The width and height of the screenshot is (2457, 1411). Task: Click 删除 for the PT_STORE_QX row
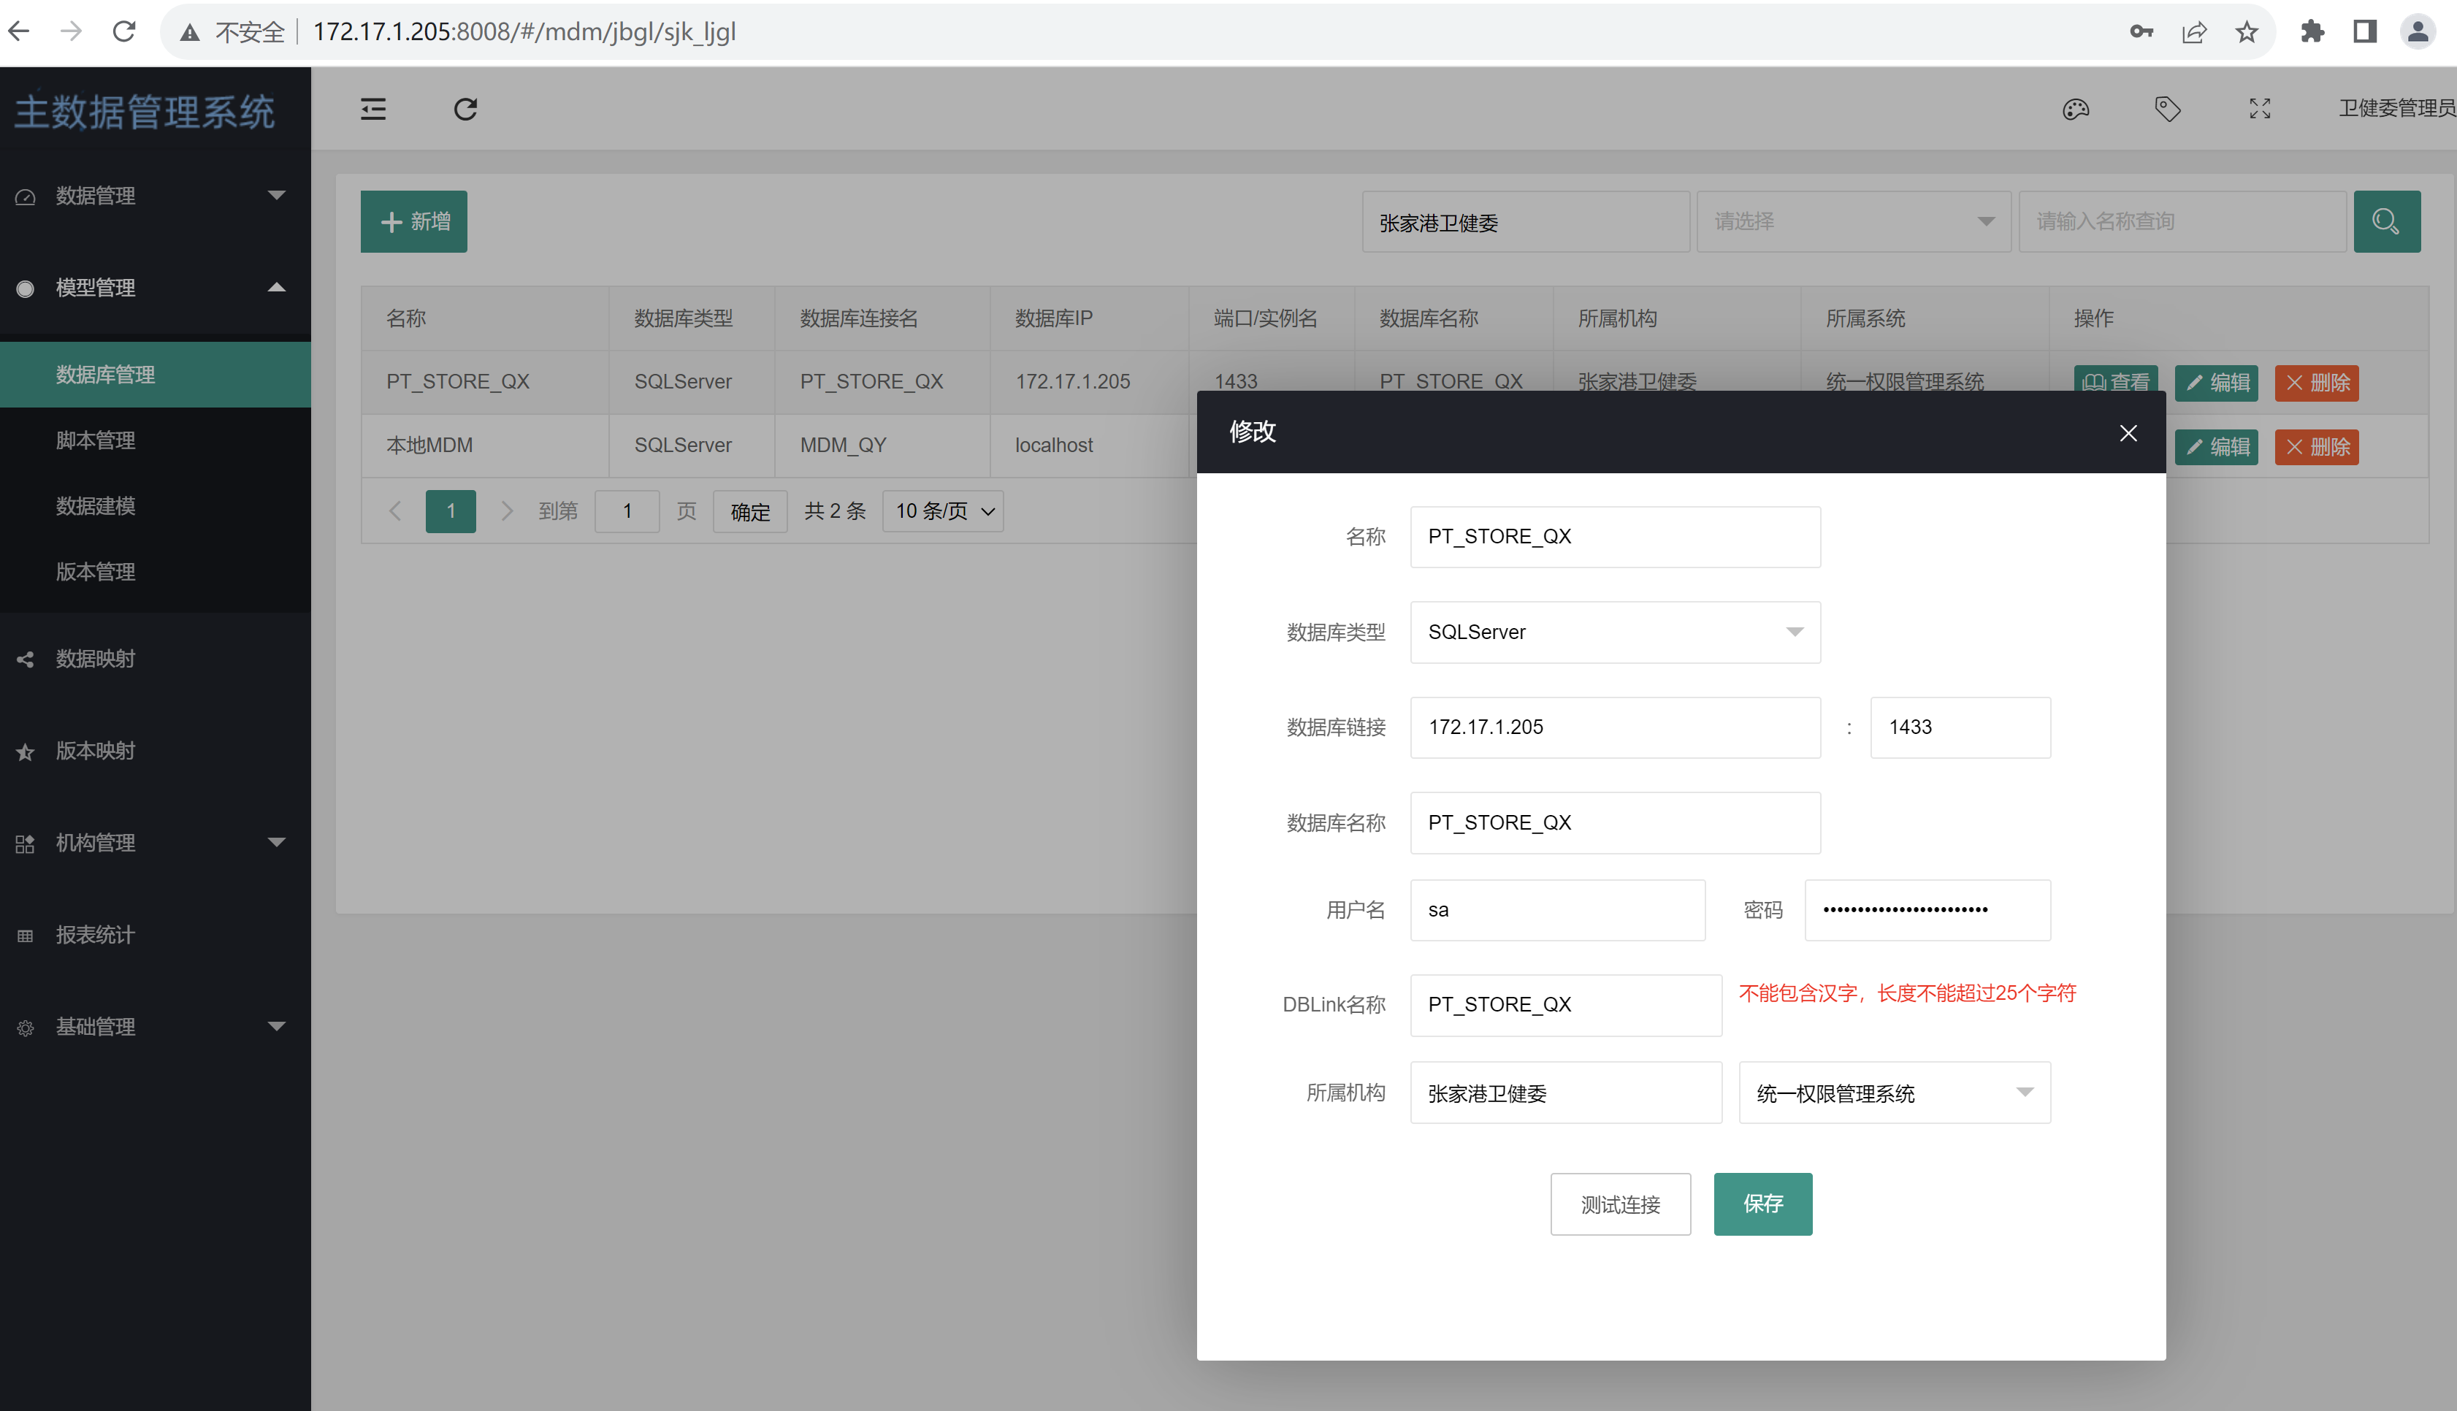coord(2317,383)
